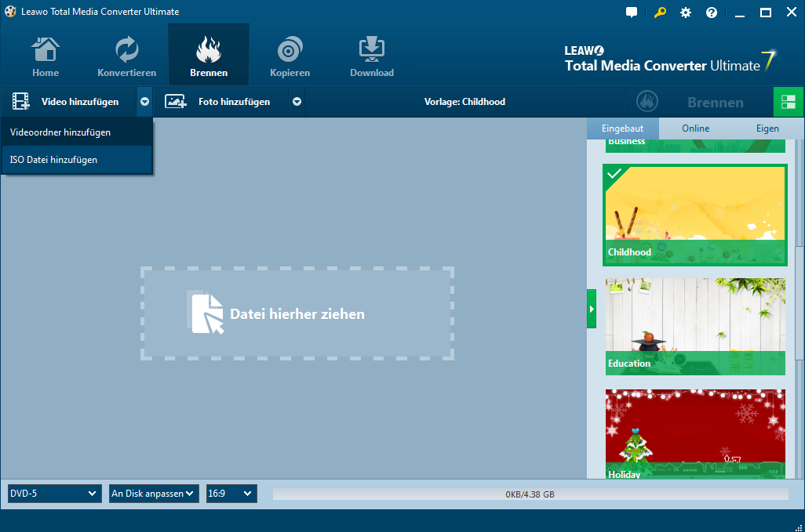
Task: Open the Download module
Action: click(x=372, y=56)
